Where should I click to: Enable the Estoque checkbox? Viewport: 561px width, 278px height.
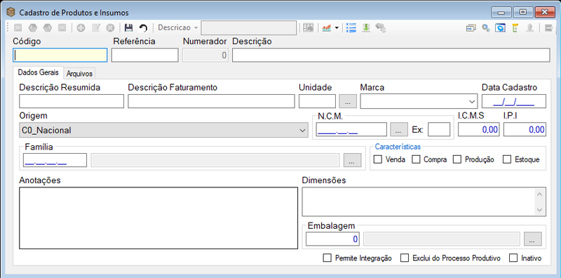(x=507, y=159)
